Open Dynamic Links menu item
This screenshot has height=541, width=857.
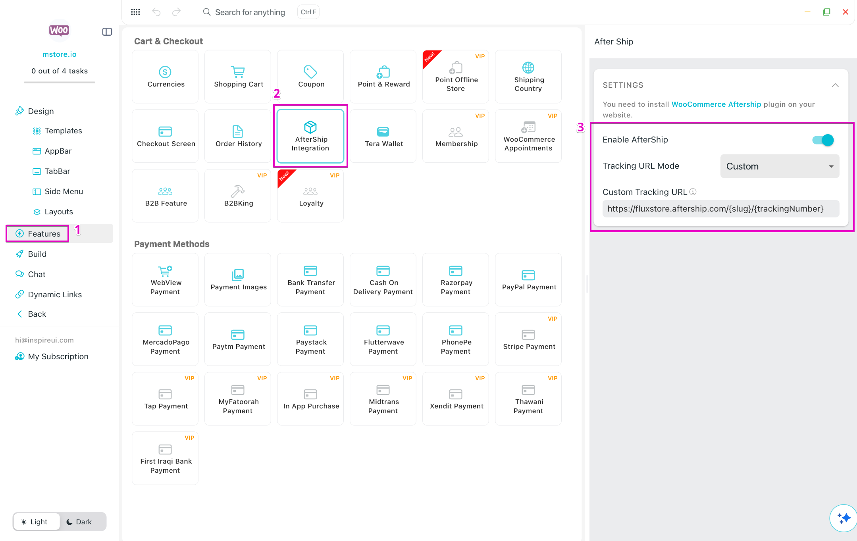(x=54, y=295)
